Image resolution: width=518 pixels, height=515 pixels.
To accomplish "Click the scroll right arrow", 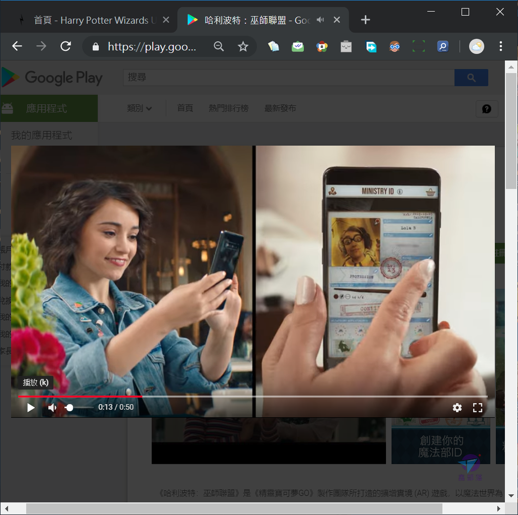I will coord(498,509).
